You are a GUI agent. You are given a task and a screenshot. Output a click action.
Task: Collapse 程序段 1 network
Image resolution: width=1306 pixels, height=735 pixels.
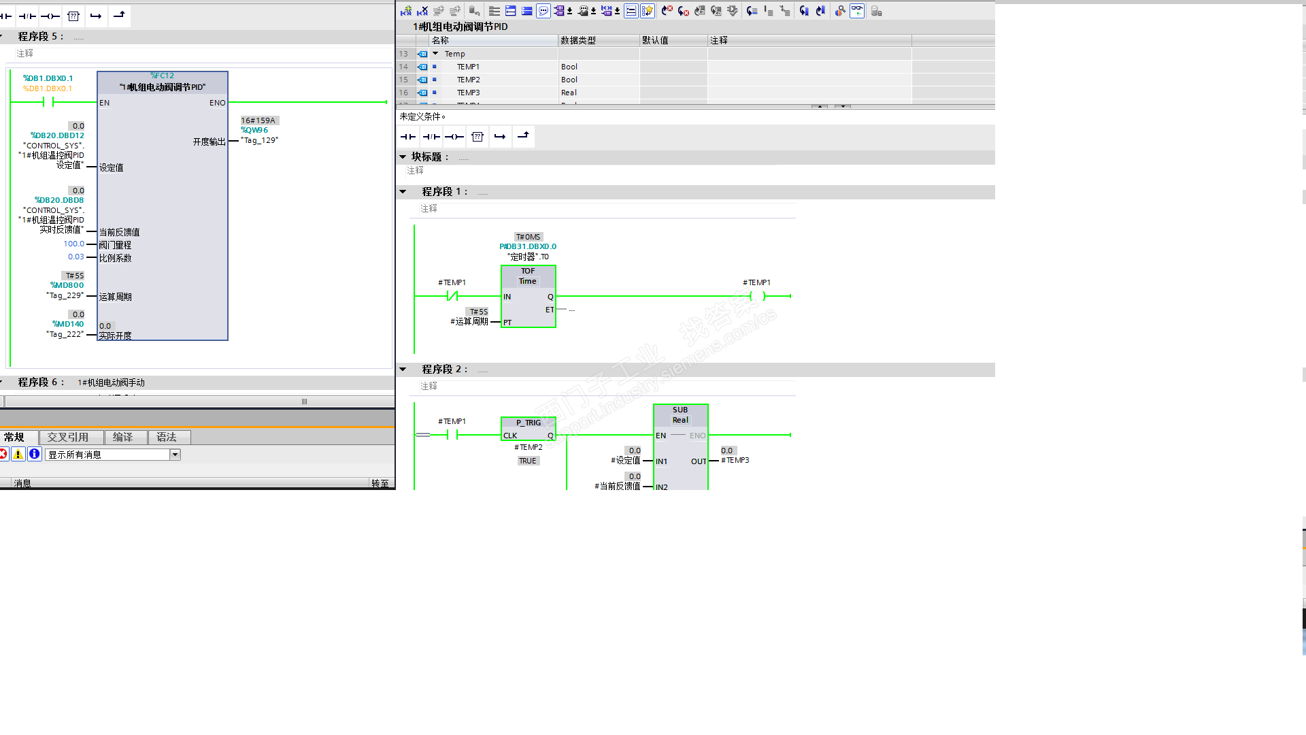pos(403,192)
